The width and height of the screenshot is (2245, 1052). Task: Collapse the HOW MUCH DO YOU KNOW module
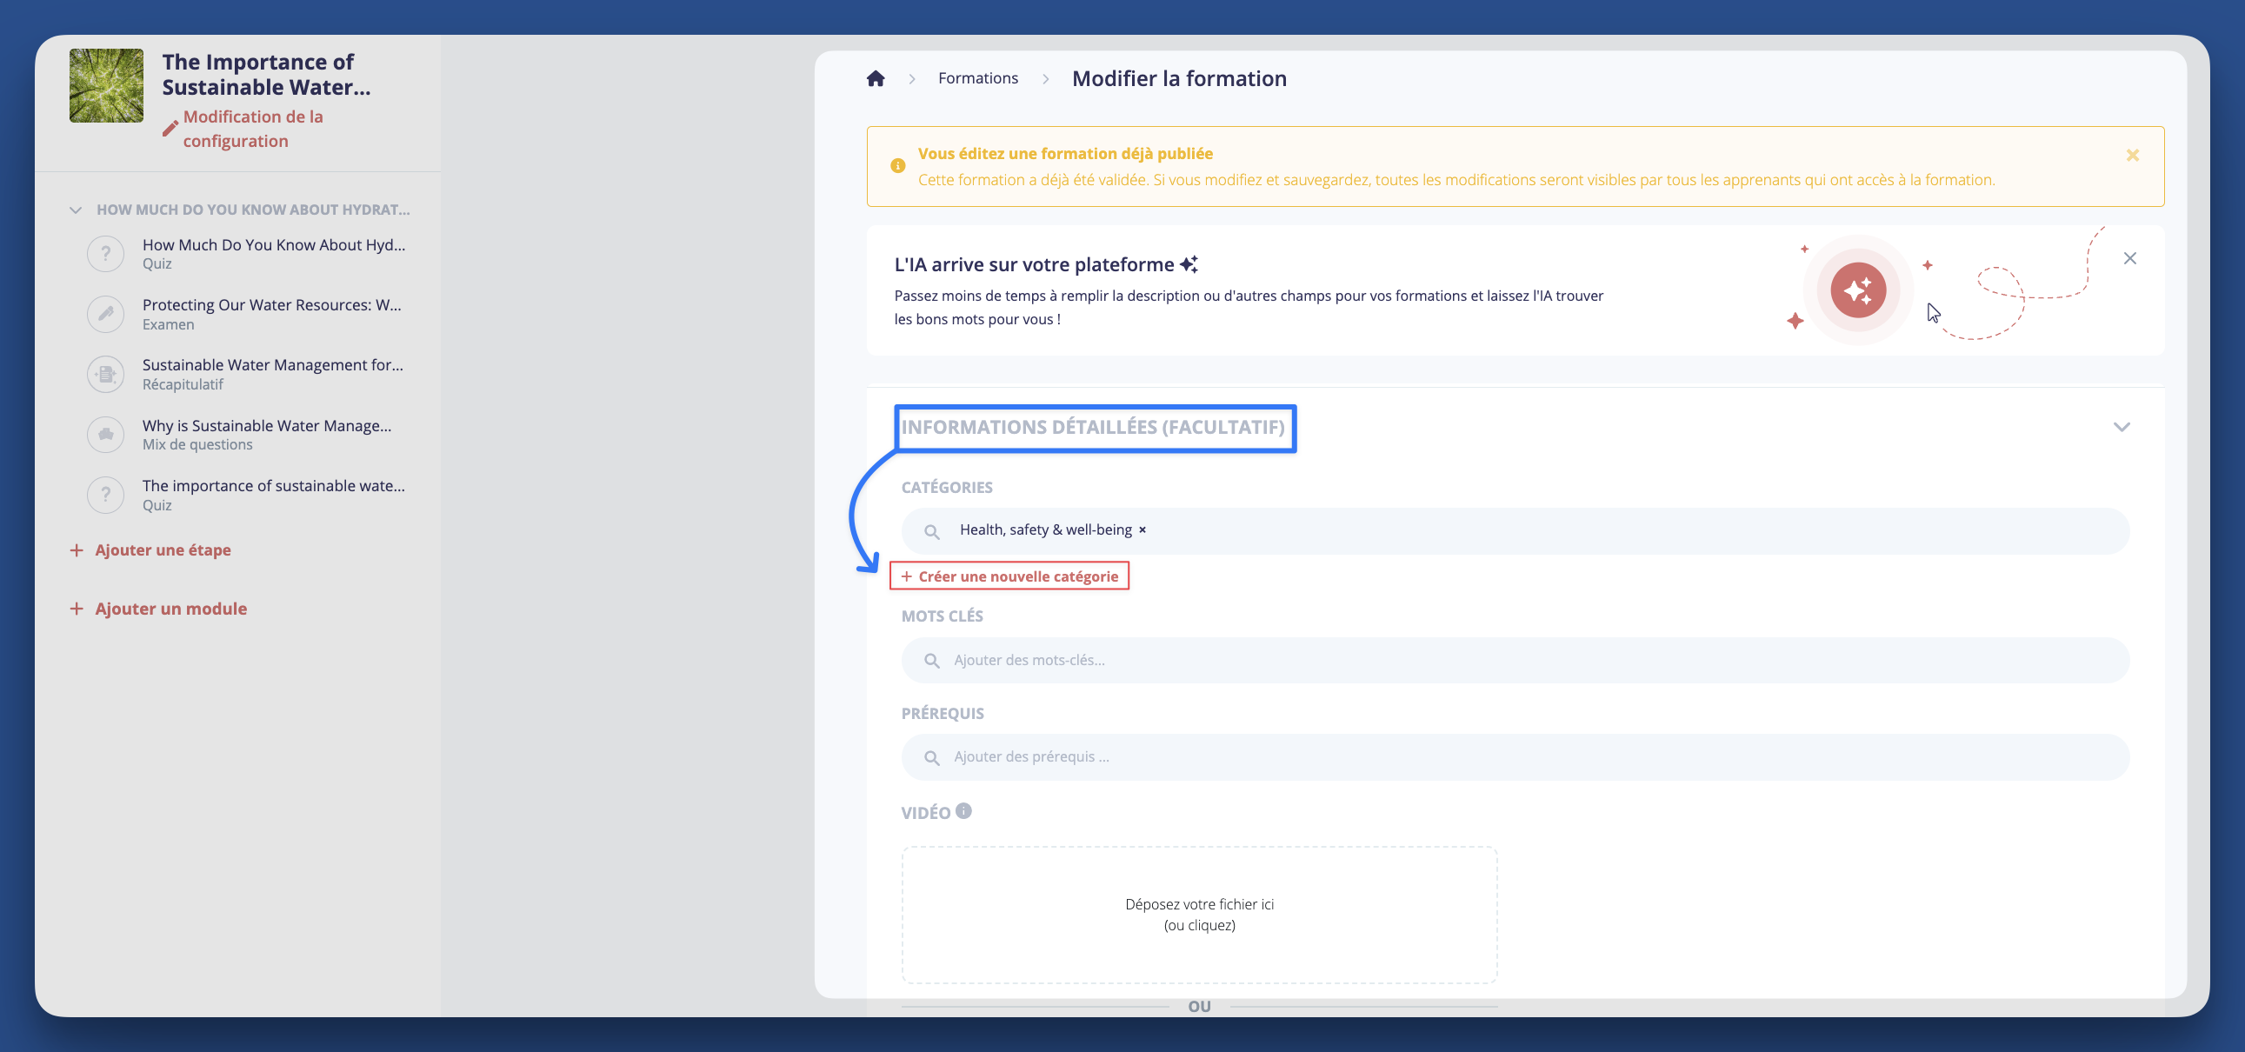[75, 210]
